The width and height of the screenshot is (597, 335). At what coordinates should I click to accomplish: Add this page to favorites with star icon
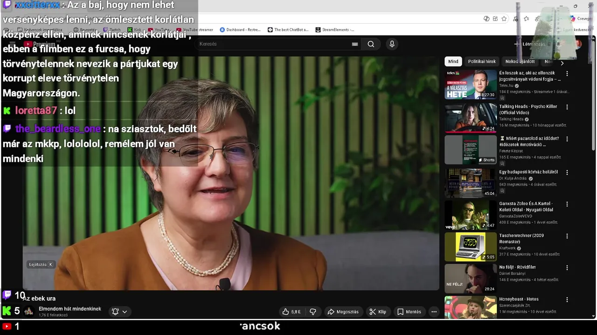(x=504, y=19)
